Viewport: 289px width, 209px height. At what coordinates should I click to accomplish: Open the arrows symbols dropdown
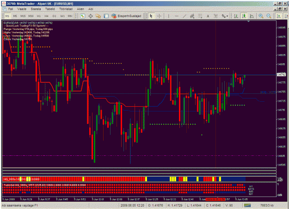click(x=225, y=16)
